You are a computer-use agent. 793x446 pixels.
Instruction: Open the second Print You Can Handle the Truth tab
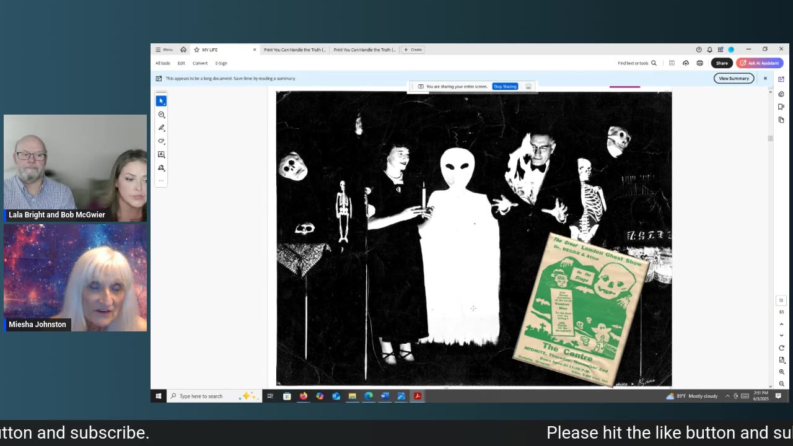[364, 50]
